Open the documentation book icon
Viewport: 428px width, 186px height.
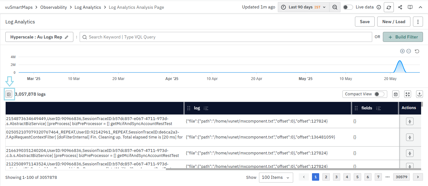point(410,7)
